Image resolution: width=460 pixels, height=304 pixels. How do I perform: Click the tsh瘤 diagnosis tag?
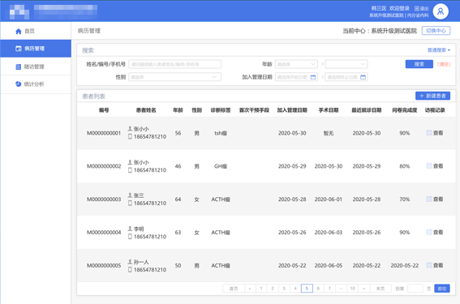click(221, 133)
